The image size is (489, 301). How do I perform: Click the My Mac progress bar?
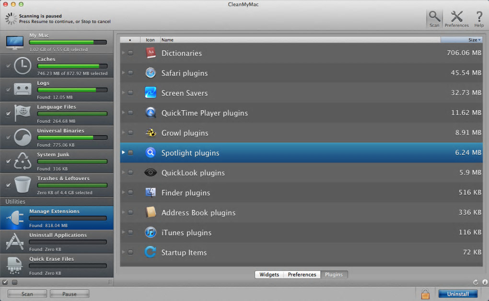(x=68, y=42)
